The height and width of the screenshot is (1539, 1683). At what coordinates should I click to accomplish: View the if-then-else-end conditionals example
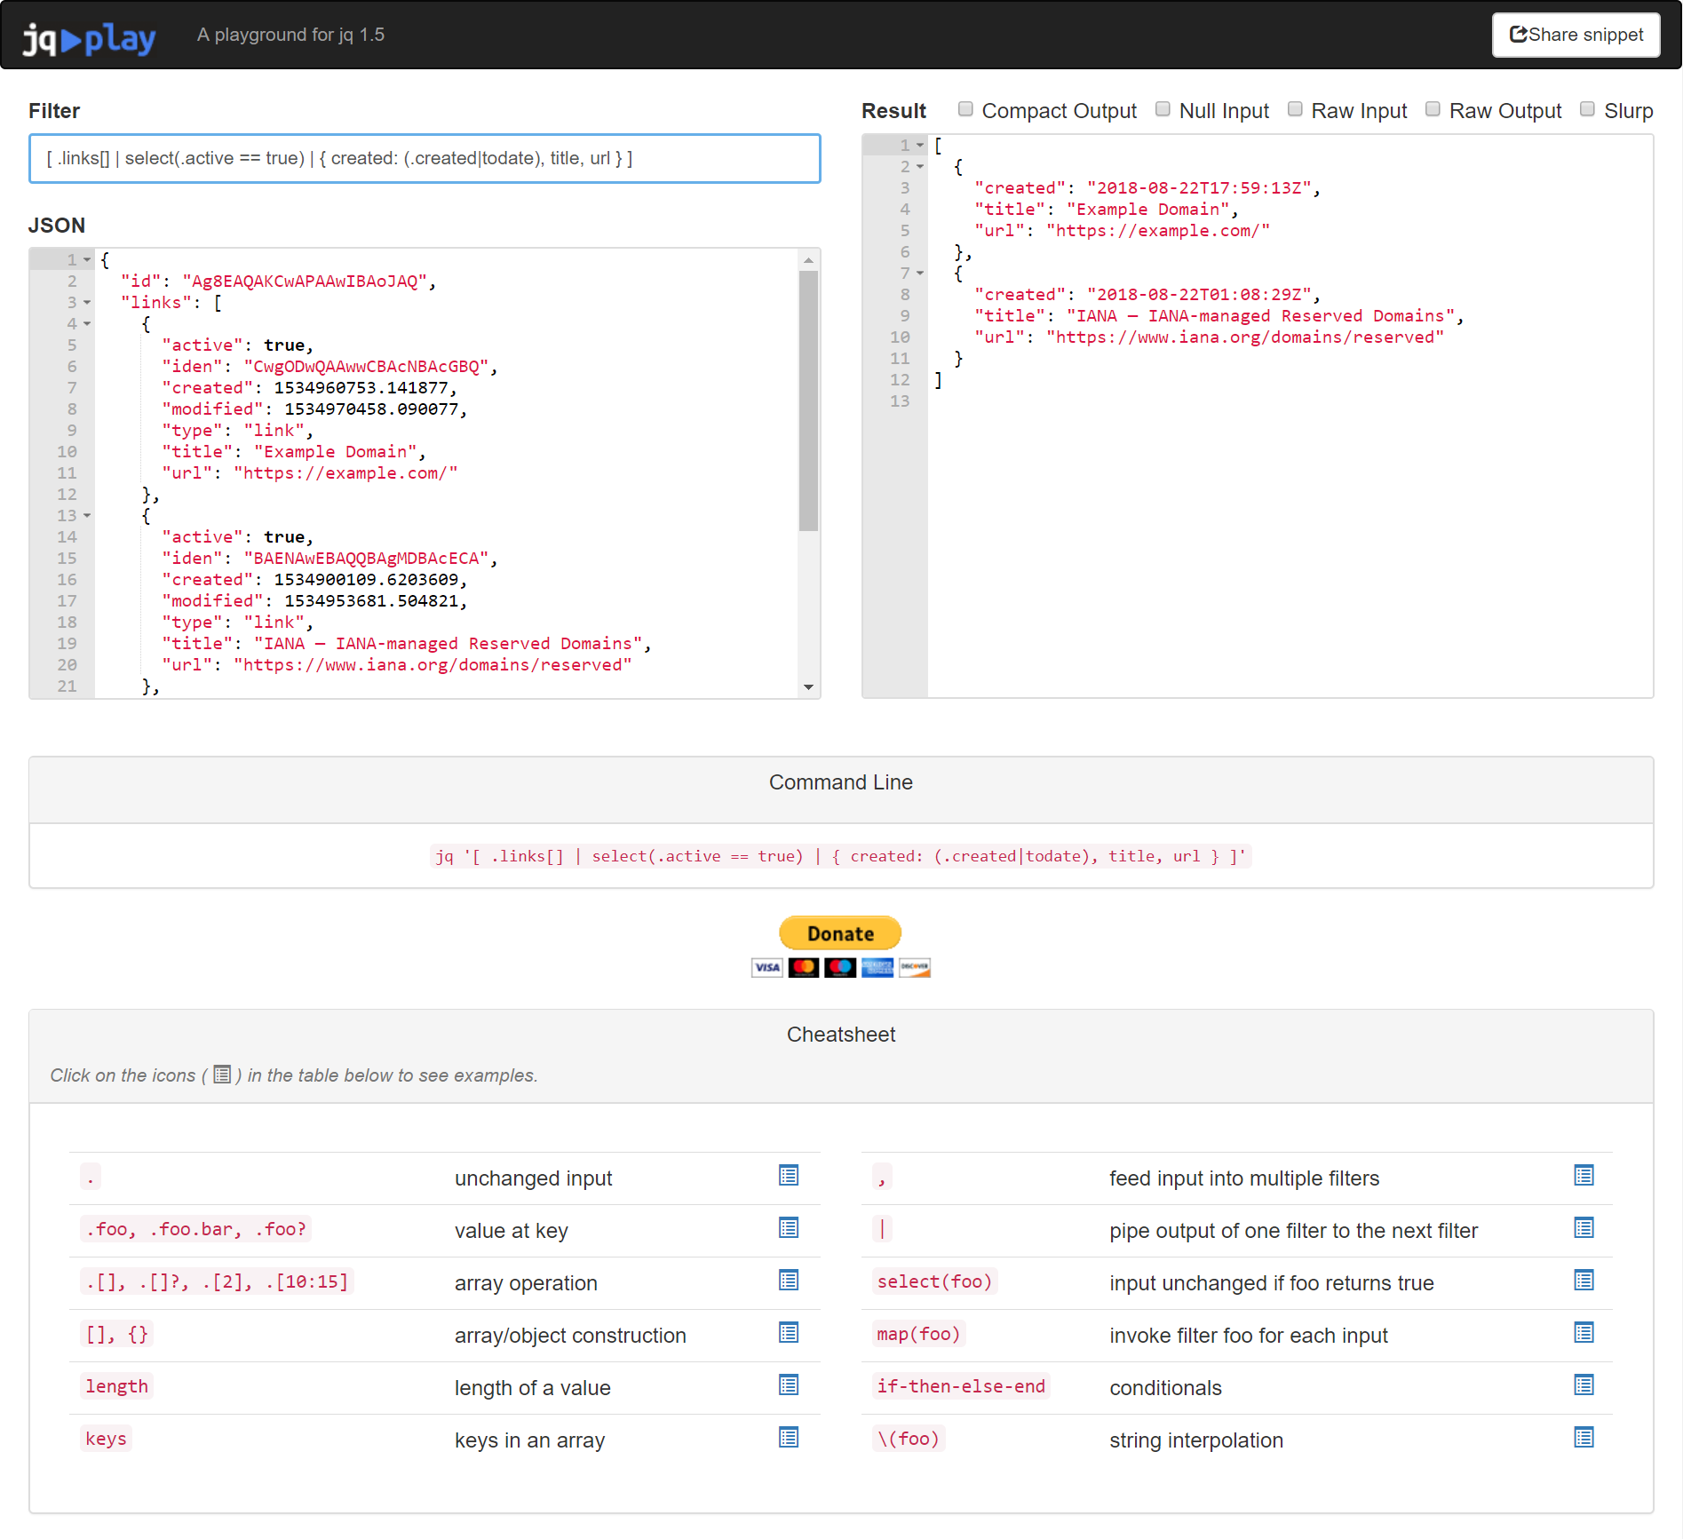click(x=1584, y=1384)
